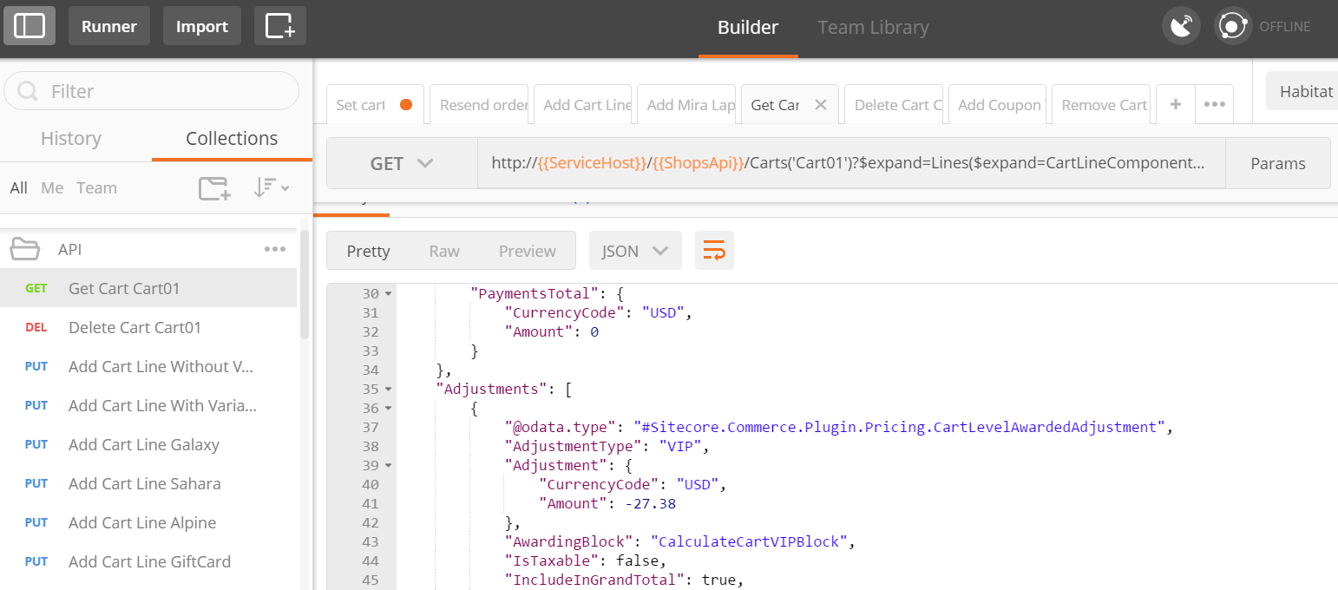Open the Remove Cart request tab
This screenshot has width=1338, height=590.
1101,104
